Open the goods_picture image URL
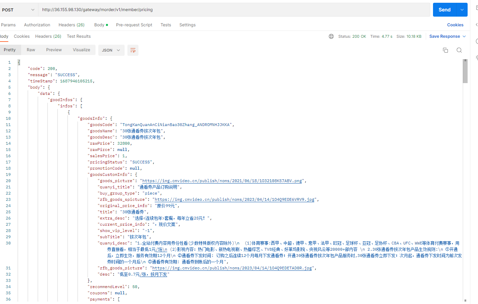The image size is (478, 304). pyautogui.click(x=222, y=181)
